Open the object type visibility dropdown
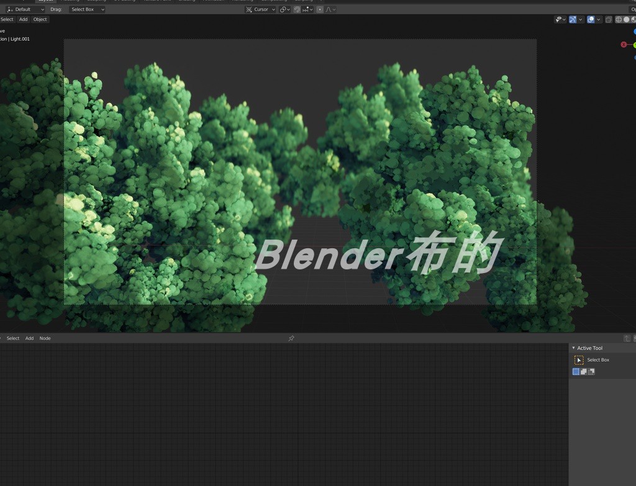This screenshot has height=486, width=636. tap(561, 19)
